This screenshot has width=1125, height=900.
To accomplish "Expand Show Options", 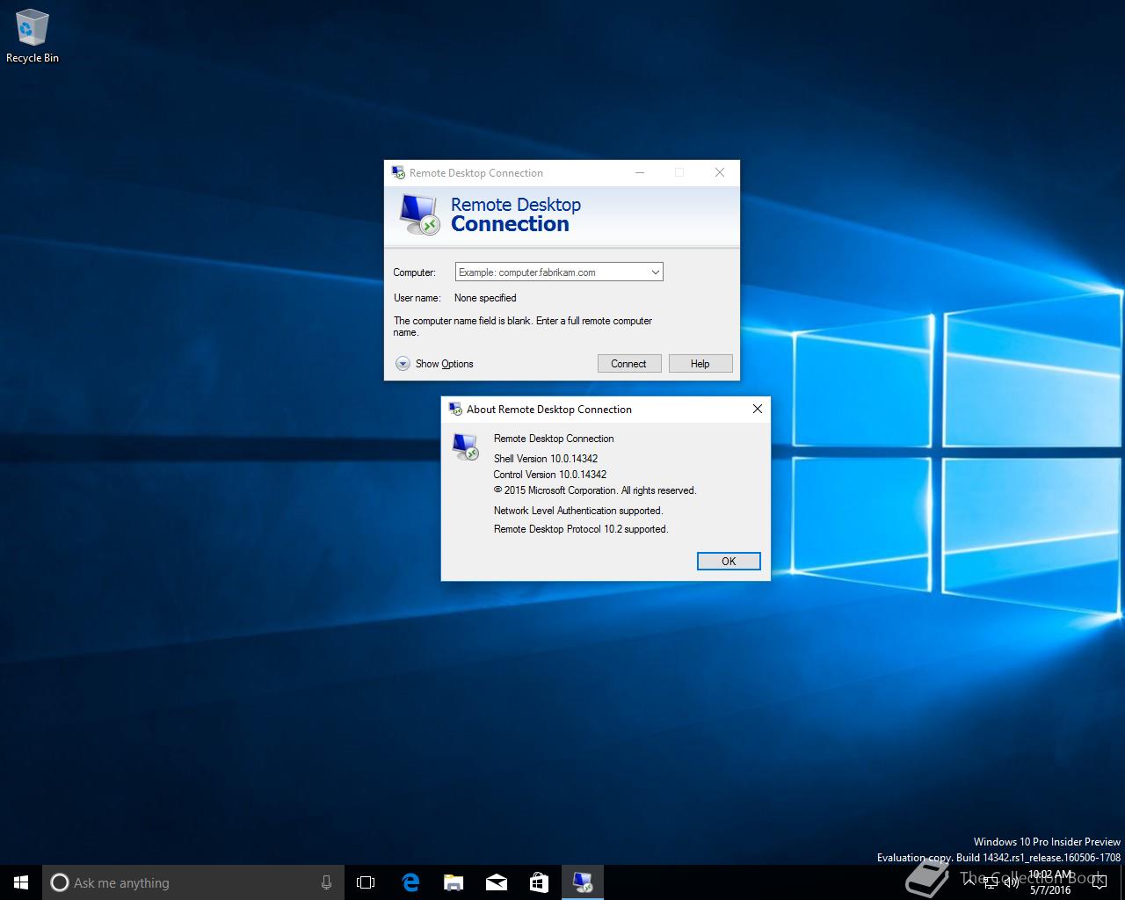I will tap(434, 364).
